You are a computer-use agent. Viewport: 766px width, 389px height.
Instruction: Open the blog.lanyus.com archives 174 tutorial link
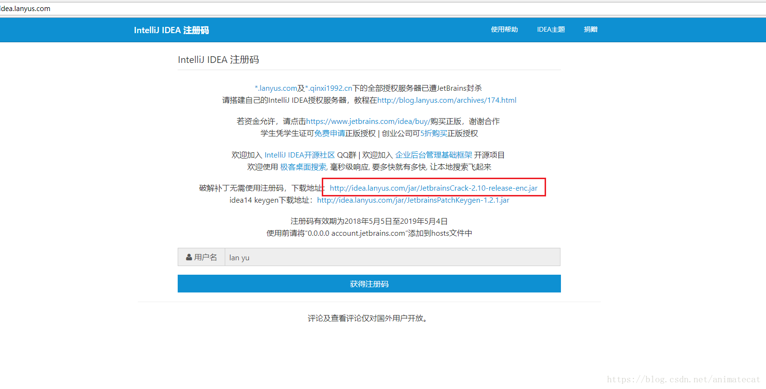coord(447,100)
